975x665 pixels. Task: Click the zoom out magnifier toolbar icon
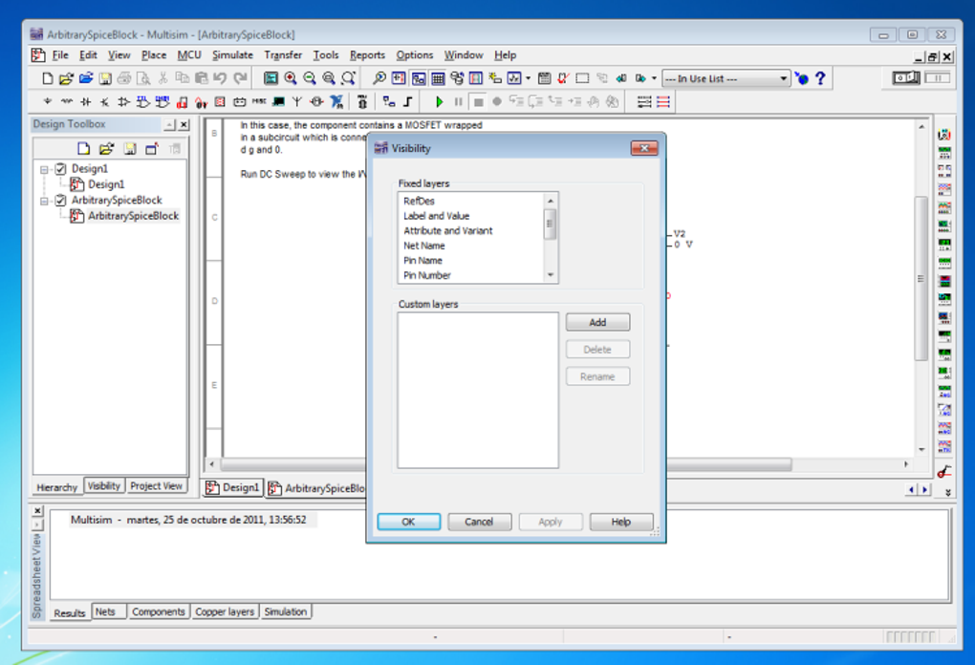(310, 78)
